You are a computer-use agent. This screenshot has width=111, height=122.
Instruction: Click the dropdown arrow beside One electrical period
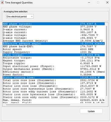click(32, 16)
